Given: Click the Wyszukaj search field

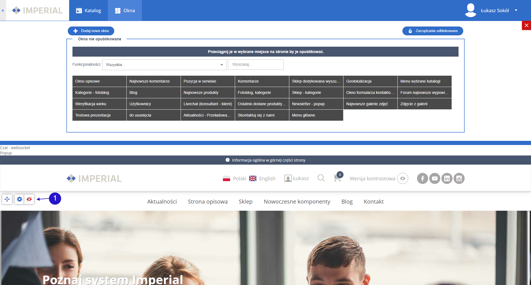Looking at the screenshot, I should [x=256, y=64].
